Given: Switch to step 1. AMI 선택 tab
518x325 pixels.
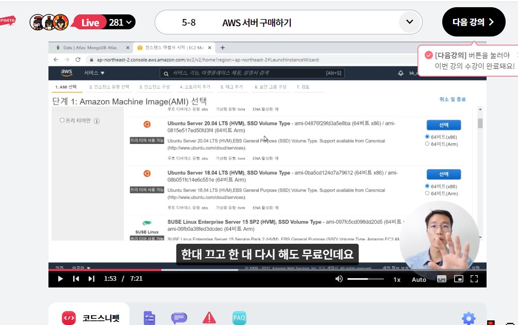Looking at the screenshot, I should 66,87.
